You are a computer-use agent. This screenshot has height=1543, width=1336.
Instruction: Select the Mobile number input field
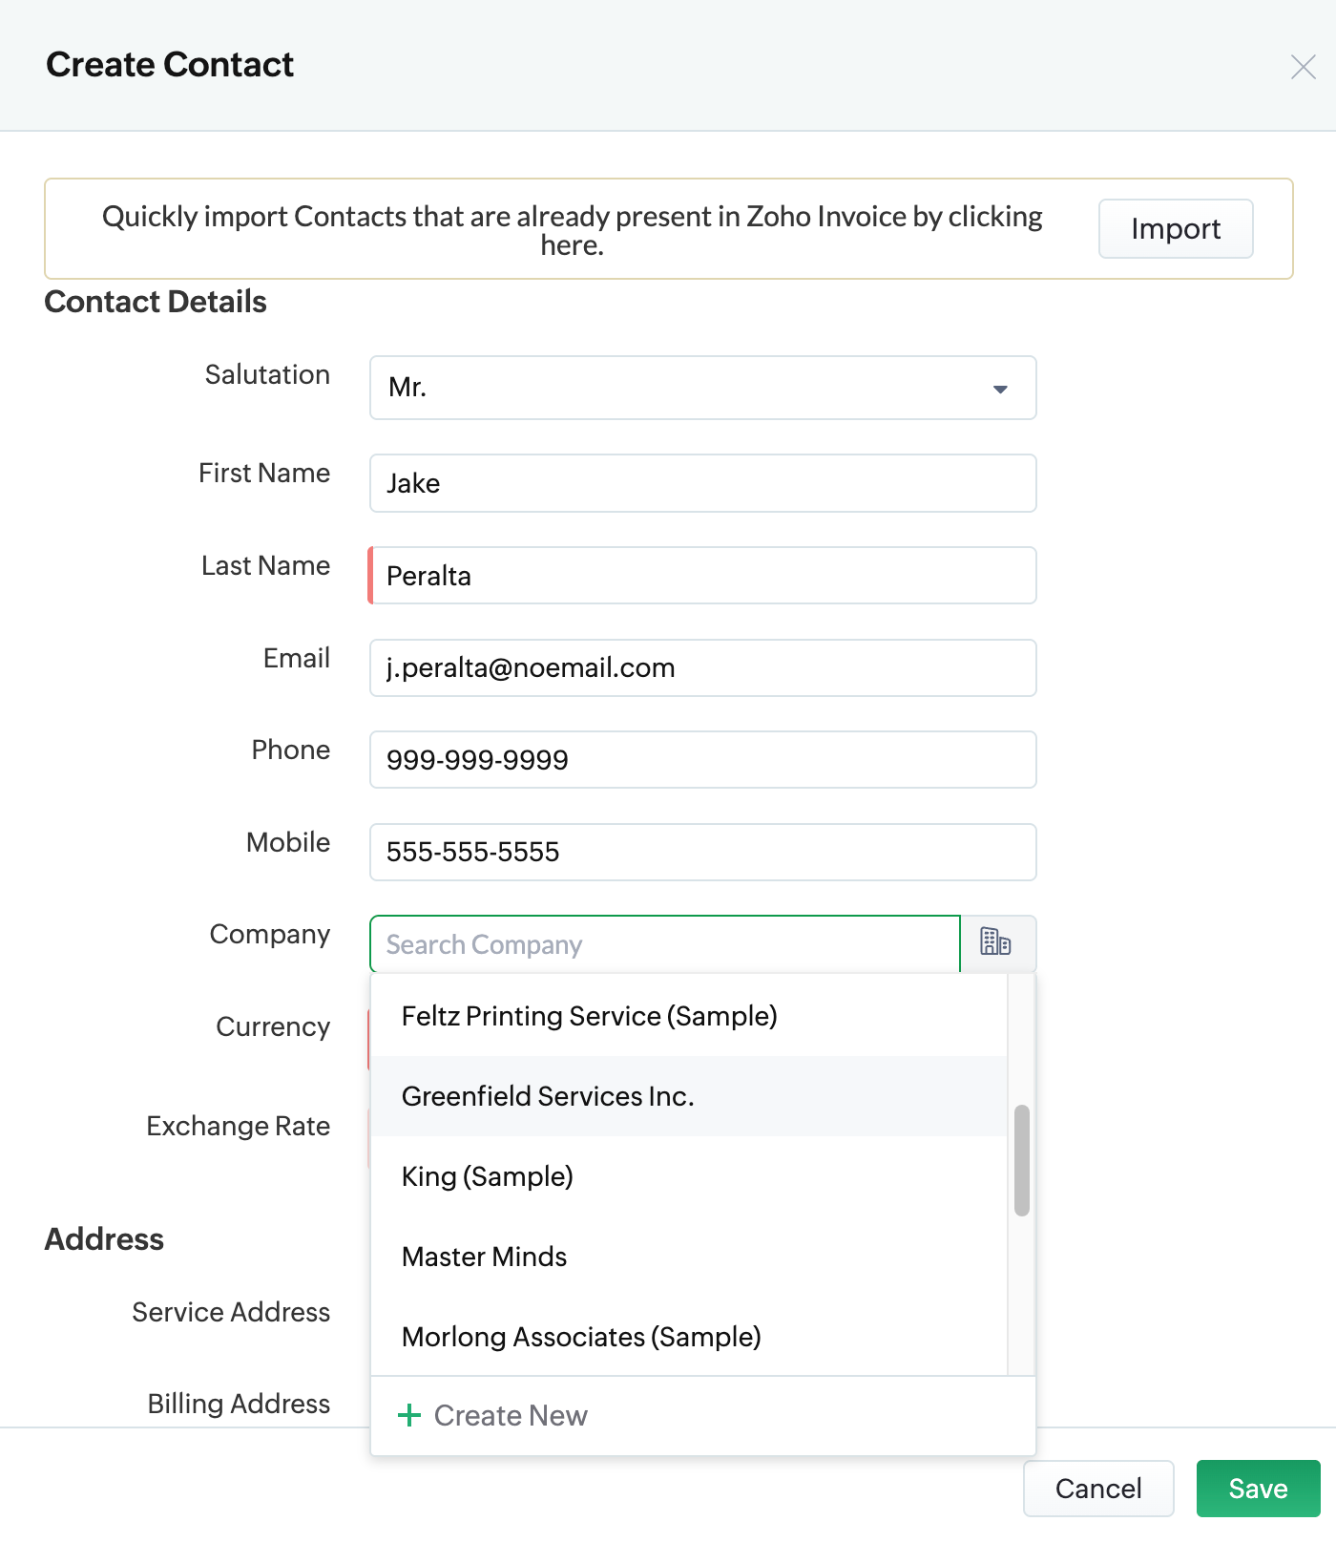point(702,852)
